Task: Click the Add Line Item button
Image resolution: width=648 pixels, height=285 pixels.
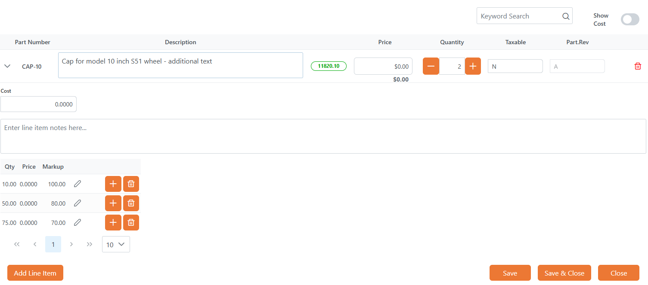Action: point(35,273)
